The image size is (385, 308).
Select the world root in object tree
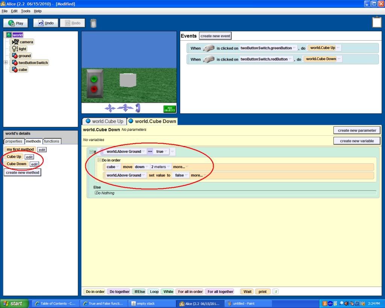point(15,35)
